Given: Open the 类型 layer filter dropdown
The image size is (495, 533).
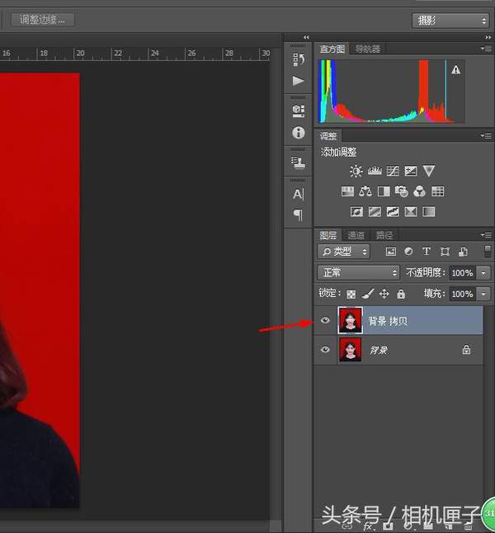Looking at the screenshot, I should 343,252.
